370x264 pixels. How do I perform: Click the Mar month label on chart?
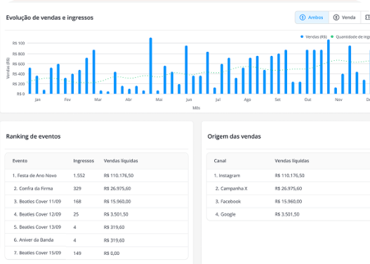click(x=98, y=99)
